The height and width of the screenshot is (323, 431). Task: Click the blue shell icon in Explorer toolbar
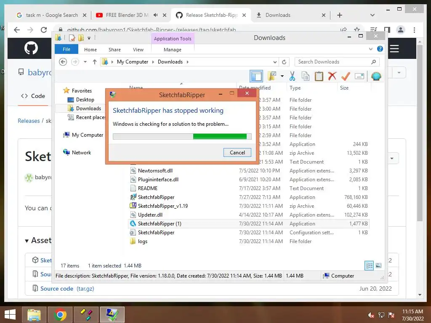[376, 76]
